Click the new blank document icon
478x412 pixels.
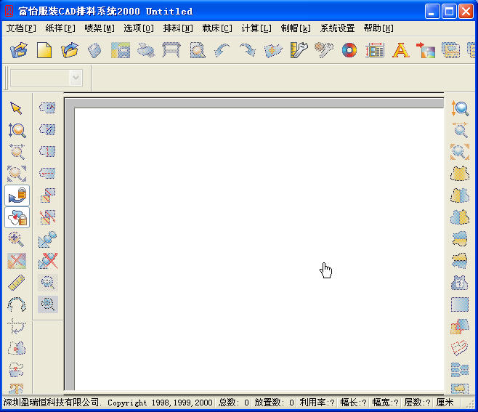[x=44, y=50]
